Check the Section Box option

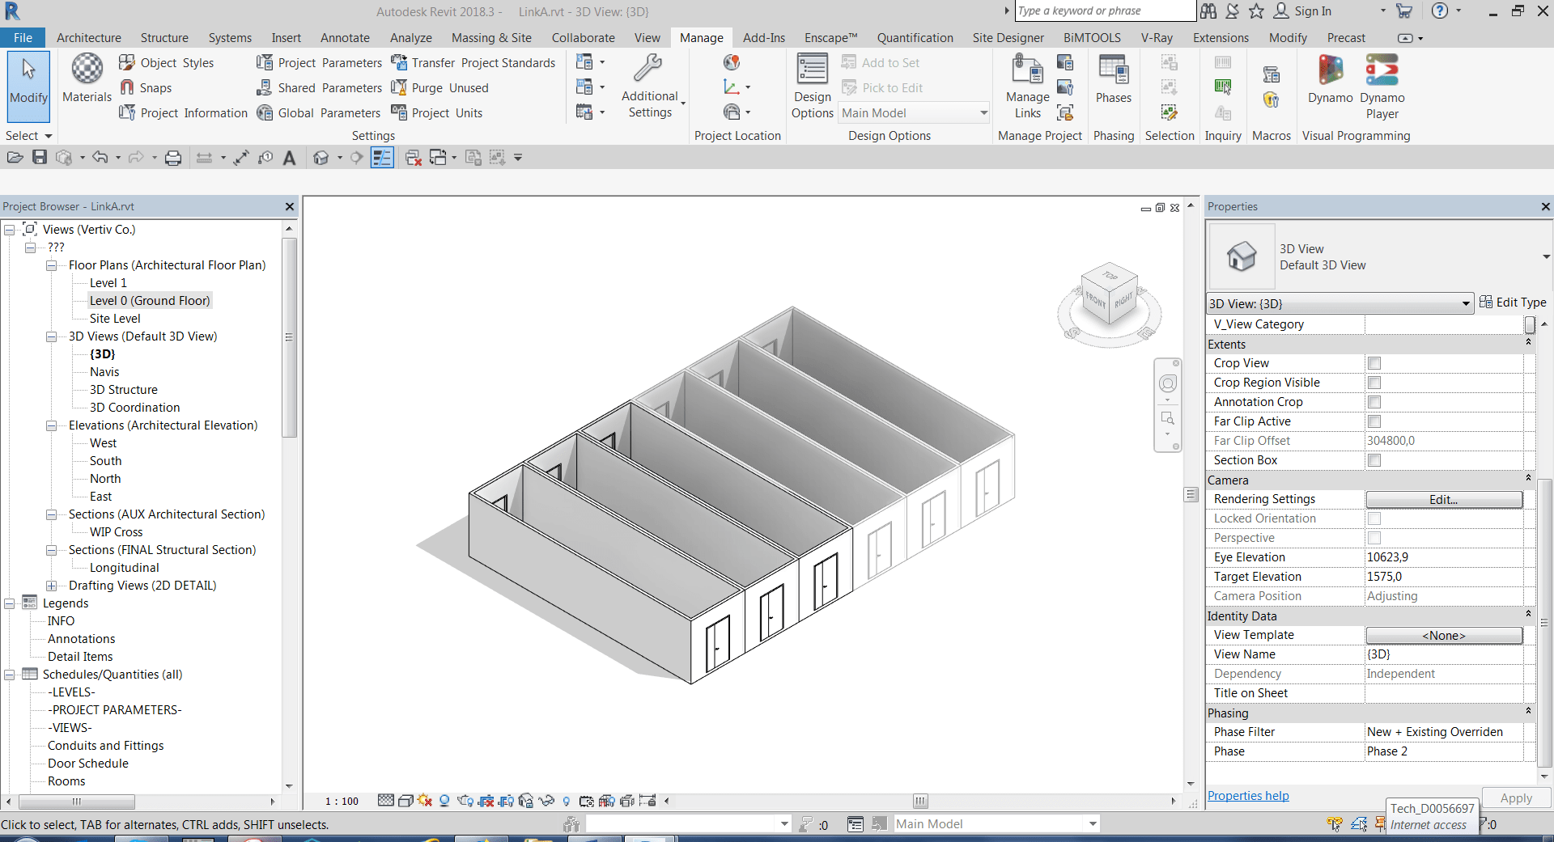point(1374,460)
